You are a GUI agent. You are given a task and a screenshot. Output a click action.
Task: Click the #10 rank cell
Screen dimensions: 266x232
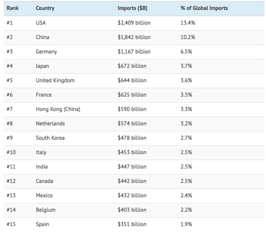(x=11, y=152)
